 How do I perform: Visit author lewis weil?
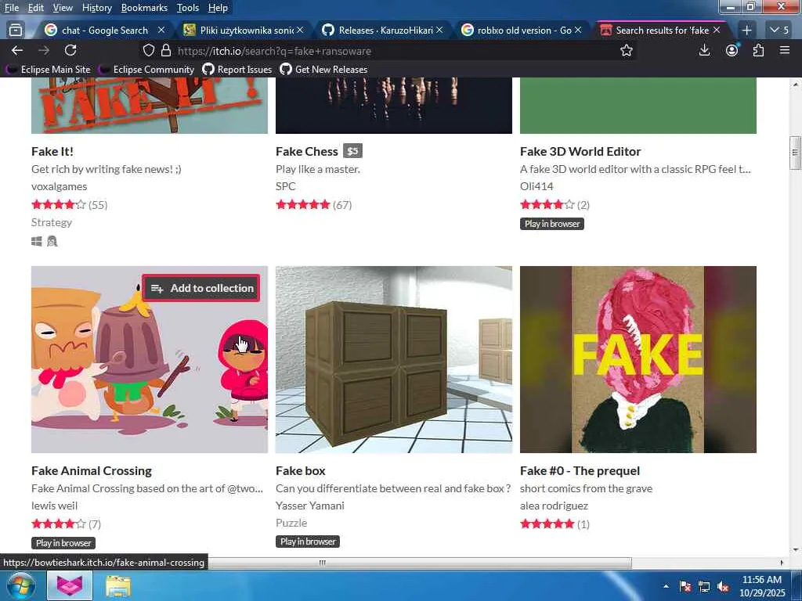(54, 506)
